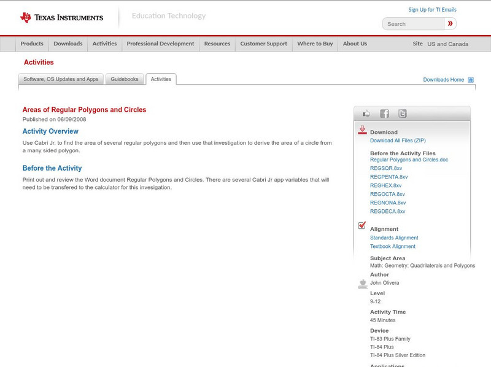Open the Textbook Alignment link
Image resolution: width=491 pixels, height=367 pixels.
click(x=393, y=247)
